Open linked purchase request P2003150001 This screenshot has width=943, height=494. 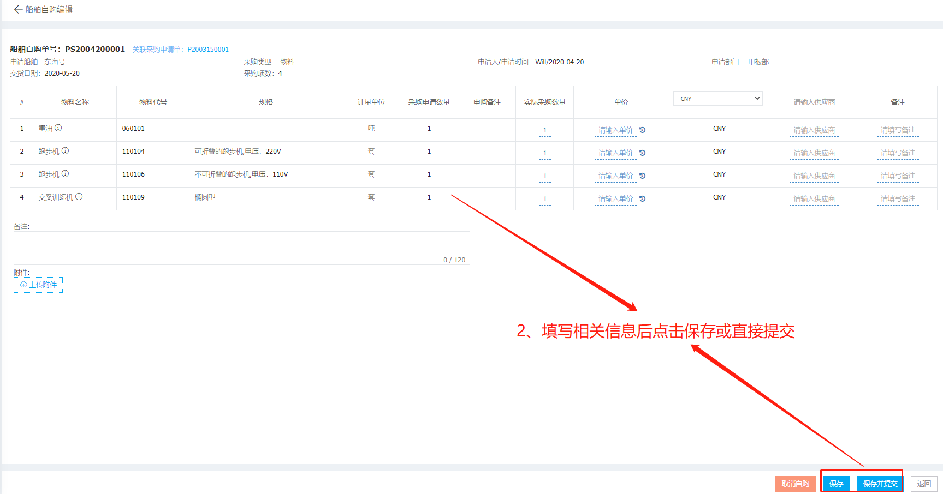(x=208, y=50)
